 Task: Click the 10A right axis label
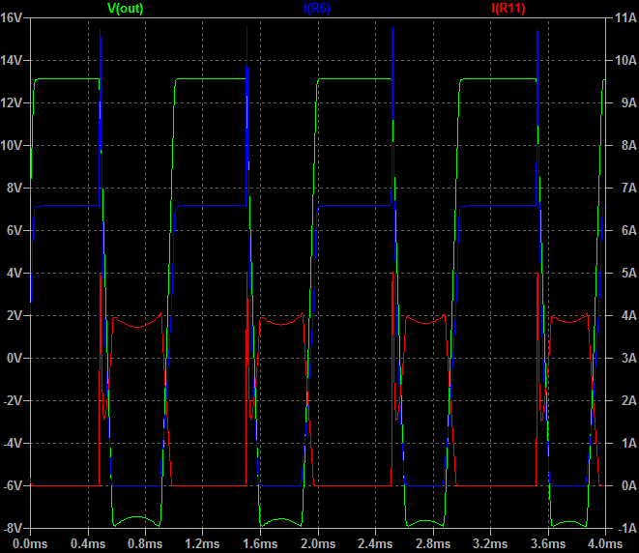tap(626, 60)
